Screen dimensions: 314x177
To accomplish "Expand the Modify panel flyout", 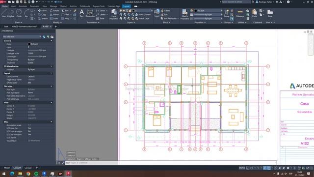I will pyautogui.click(x=57, y=23).
